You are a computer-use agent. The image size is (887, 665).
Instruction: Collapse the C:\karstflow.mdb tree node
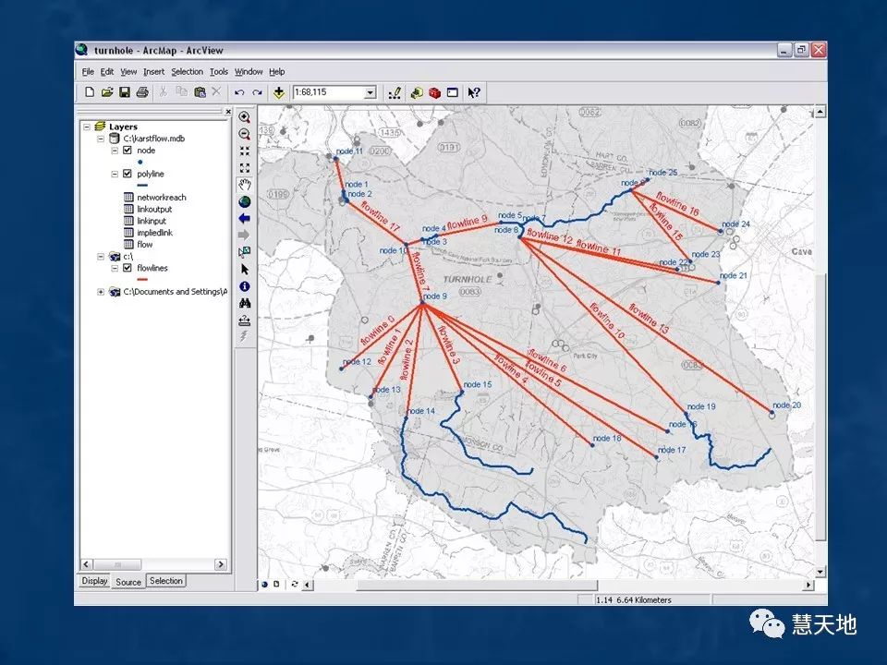(101, 138)
